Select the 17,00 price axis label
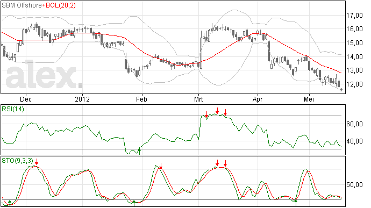The image size is (371, 208). 354,16
